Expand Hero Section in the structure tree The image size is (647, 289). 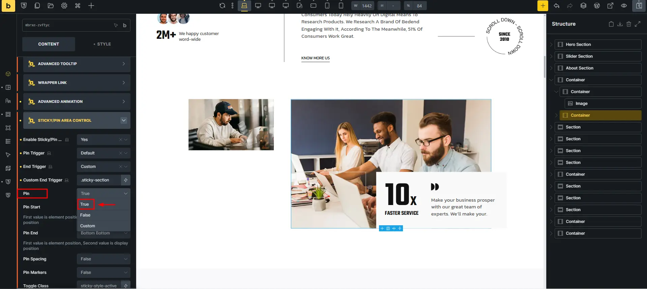[x=551, y=45]
